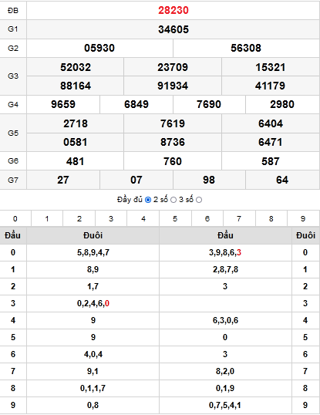Click the G3 number 41179
Screen dimensions: 320x415
271,86
